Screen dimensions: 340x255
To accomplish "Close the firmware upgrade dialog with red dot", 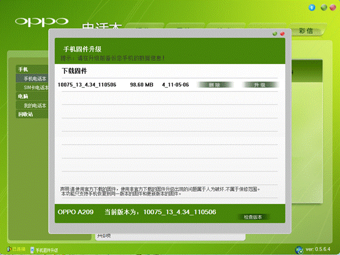I will [282, 34].
